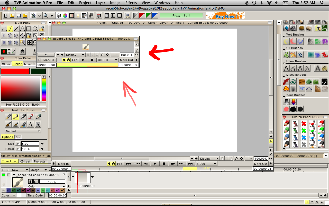This screenshot has height=206, width=329.
Task: Toggle the green layer display square in timeline
Action: click(4, 175)
